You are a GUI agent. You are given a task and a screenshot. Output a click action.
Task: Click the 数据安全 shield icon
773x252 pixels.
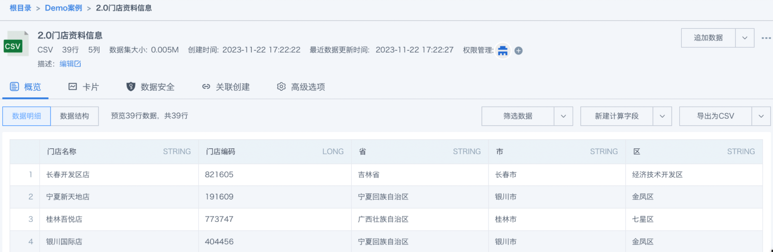point(131,86)
